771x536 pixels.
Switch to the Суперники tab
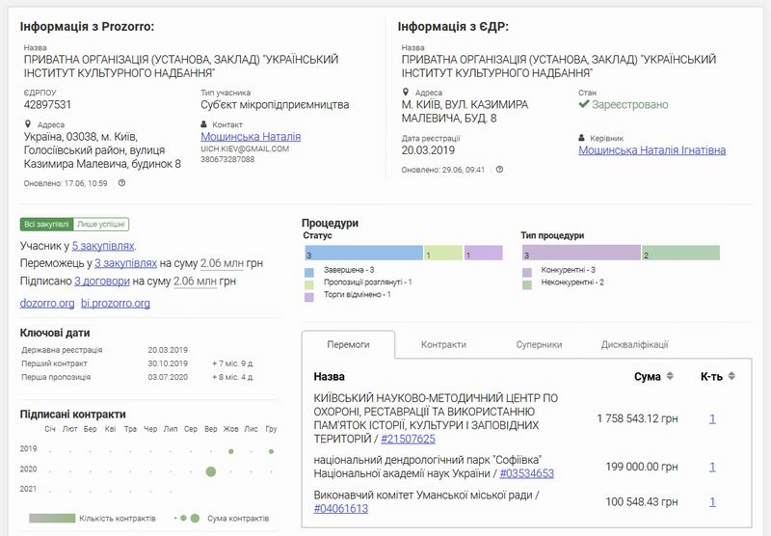[x=539, y=345]
